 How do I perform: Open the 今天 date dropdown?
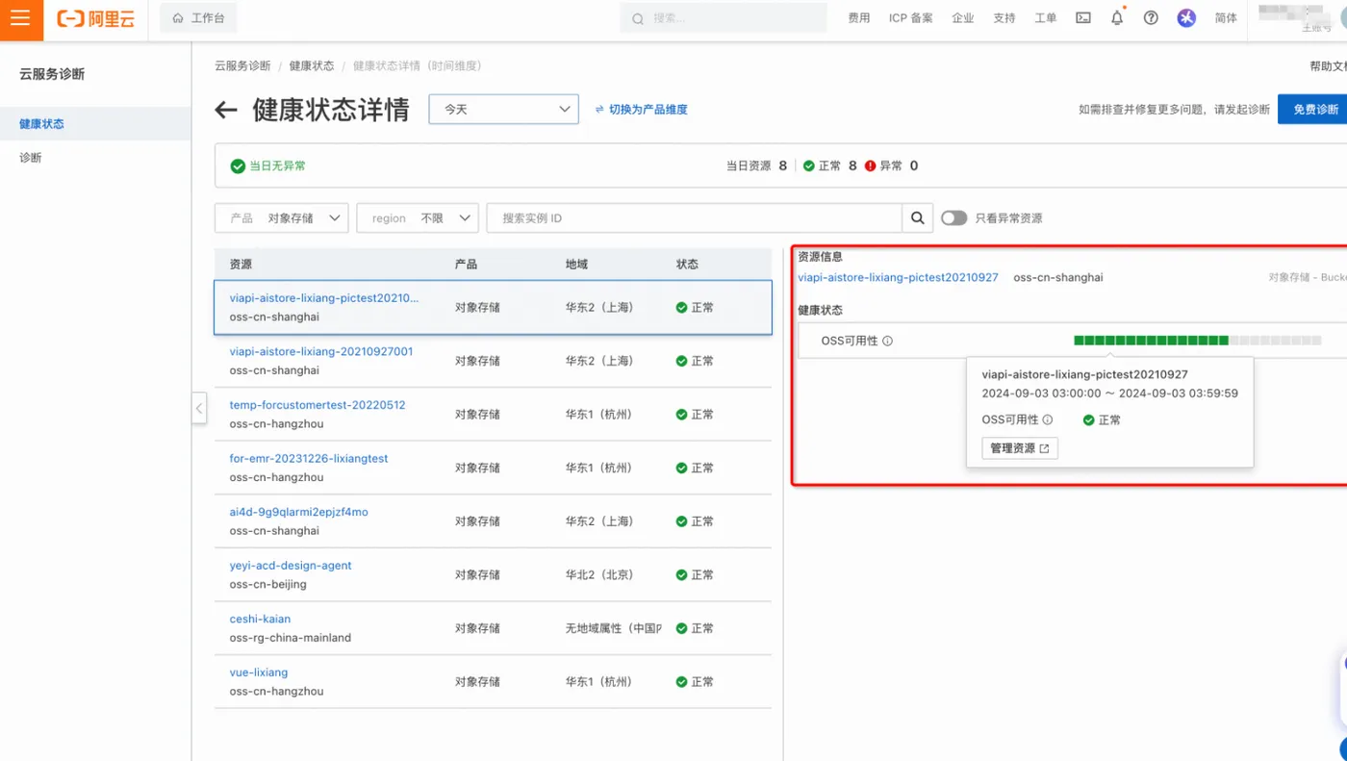pos(503,110)
